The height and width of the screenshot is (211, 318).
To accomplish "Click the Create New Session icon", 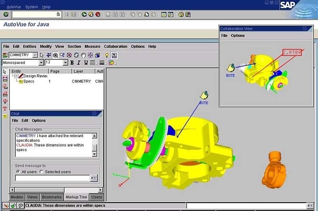I will pos(164,14).
